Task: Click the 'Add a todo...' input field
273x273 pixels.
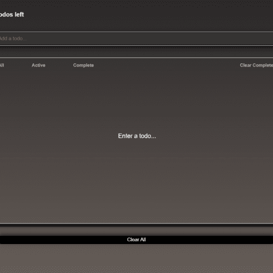Action: coord(136,39)
